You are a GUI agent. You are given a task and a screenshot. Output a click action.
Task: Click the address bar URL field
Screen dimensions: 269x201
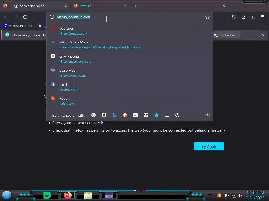[130, 17]
